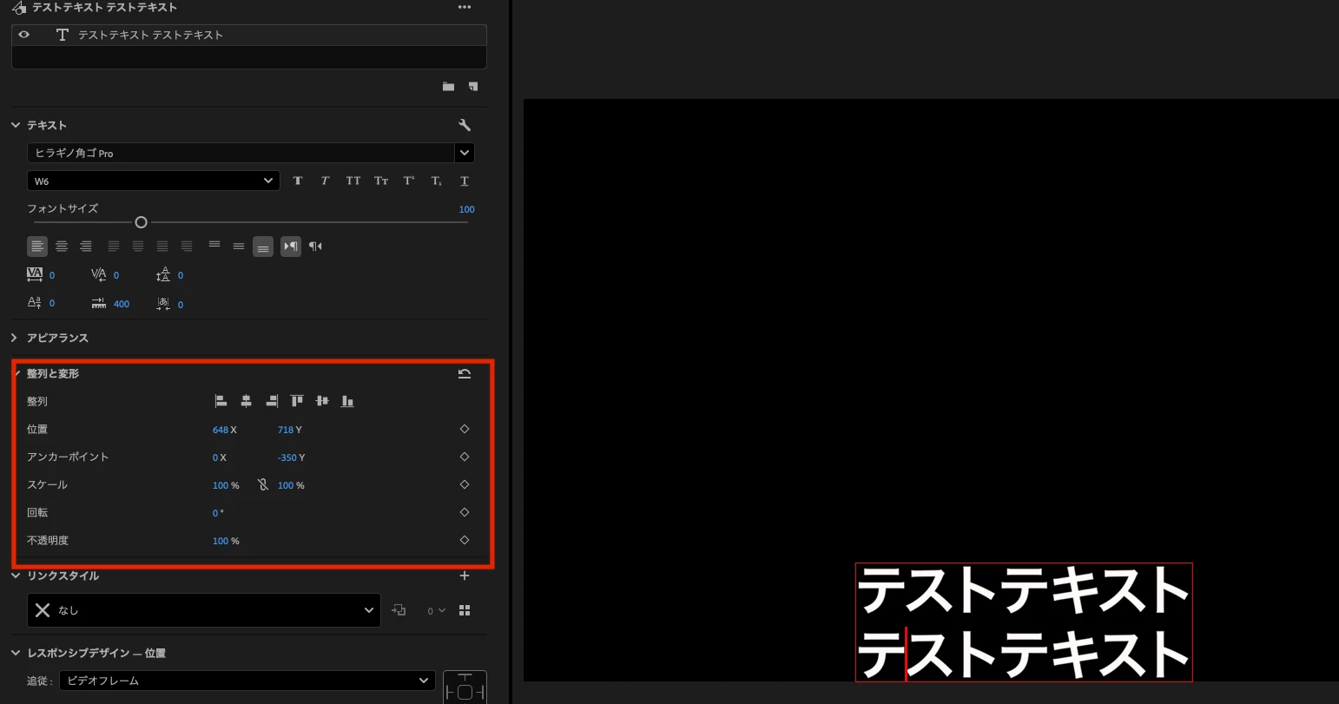Click the text box in the program monitor
1339x704 pixels.
tap(1024, 622)
